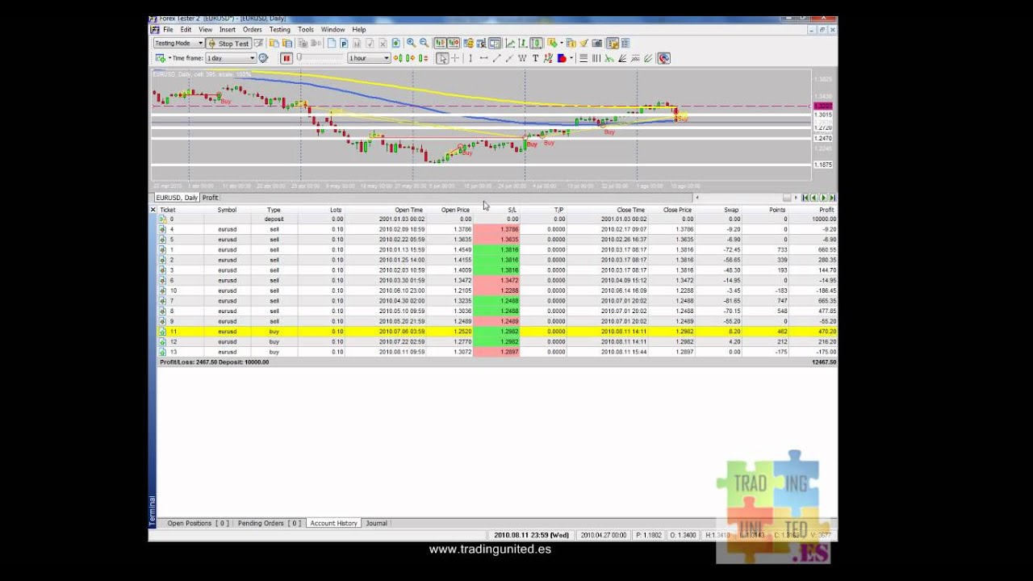The height and width of the screenshot is (581, 1033).
Task: Open the Time frame 1 day dropdown
Action: [x=231, y=58]
